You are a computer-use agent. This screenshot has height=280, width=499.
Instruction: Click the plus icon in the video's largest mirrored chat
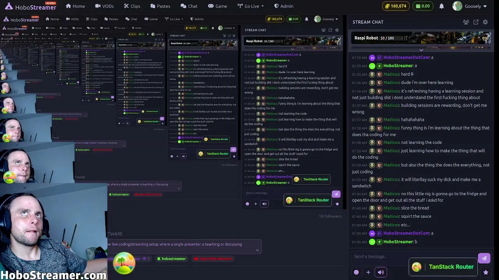256,204
